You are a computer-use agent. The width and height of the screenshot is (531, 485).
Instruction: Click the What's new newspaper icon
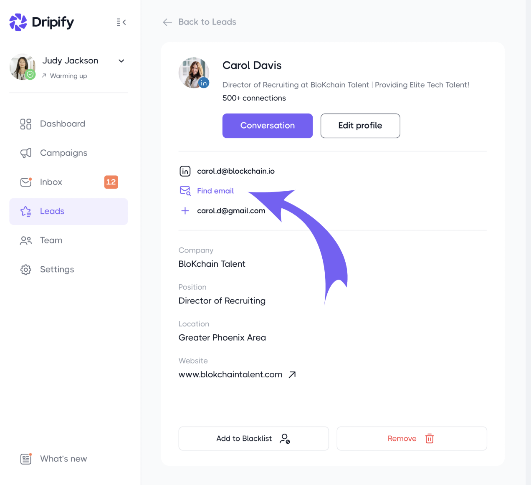pos(26,459)
